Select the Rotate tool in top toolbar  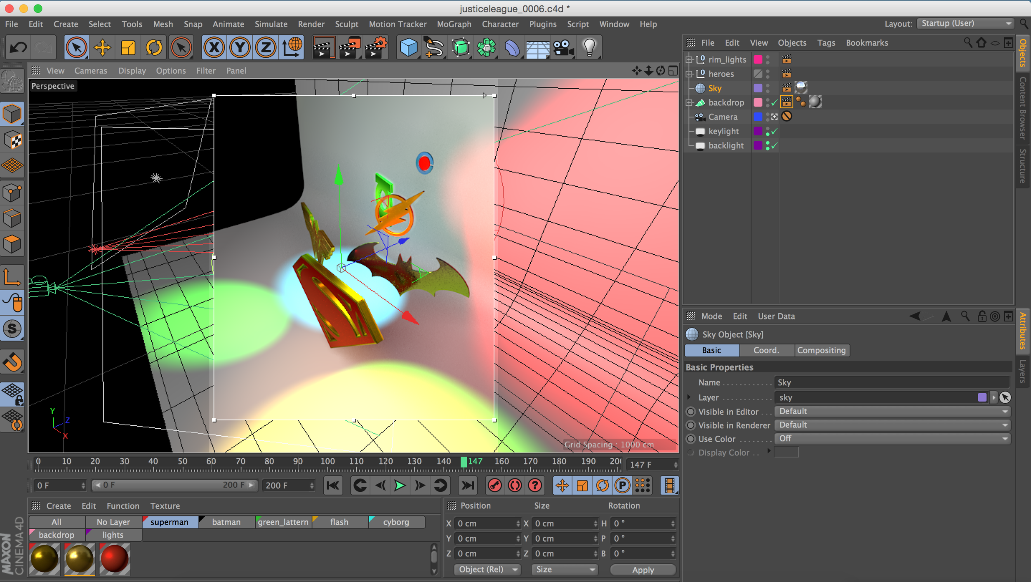(154, 48)
